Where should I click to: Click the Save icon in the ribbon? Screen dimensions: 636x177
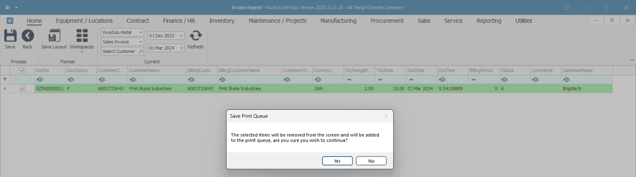10,36
